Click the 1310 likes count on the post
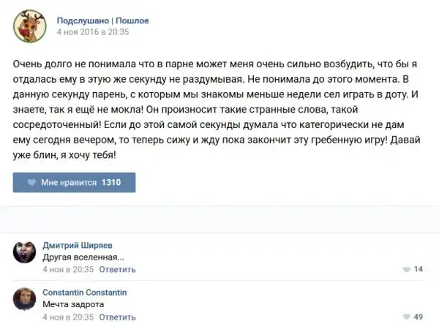The width and height of the screenshot is (439, 324). 111,182
